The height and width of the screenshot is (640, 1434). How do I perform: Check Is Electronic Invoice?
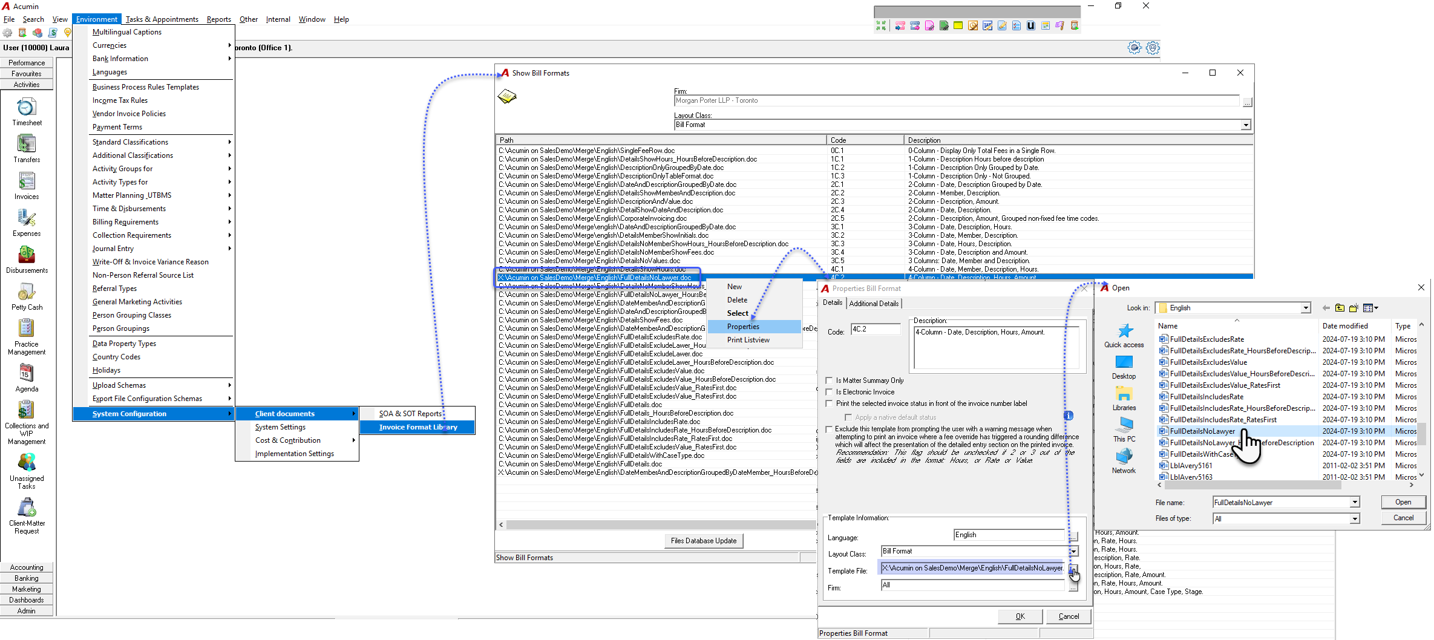(x=830, y=392)
